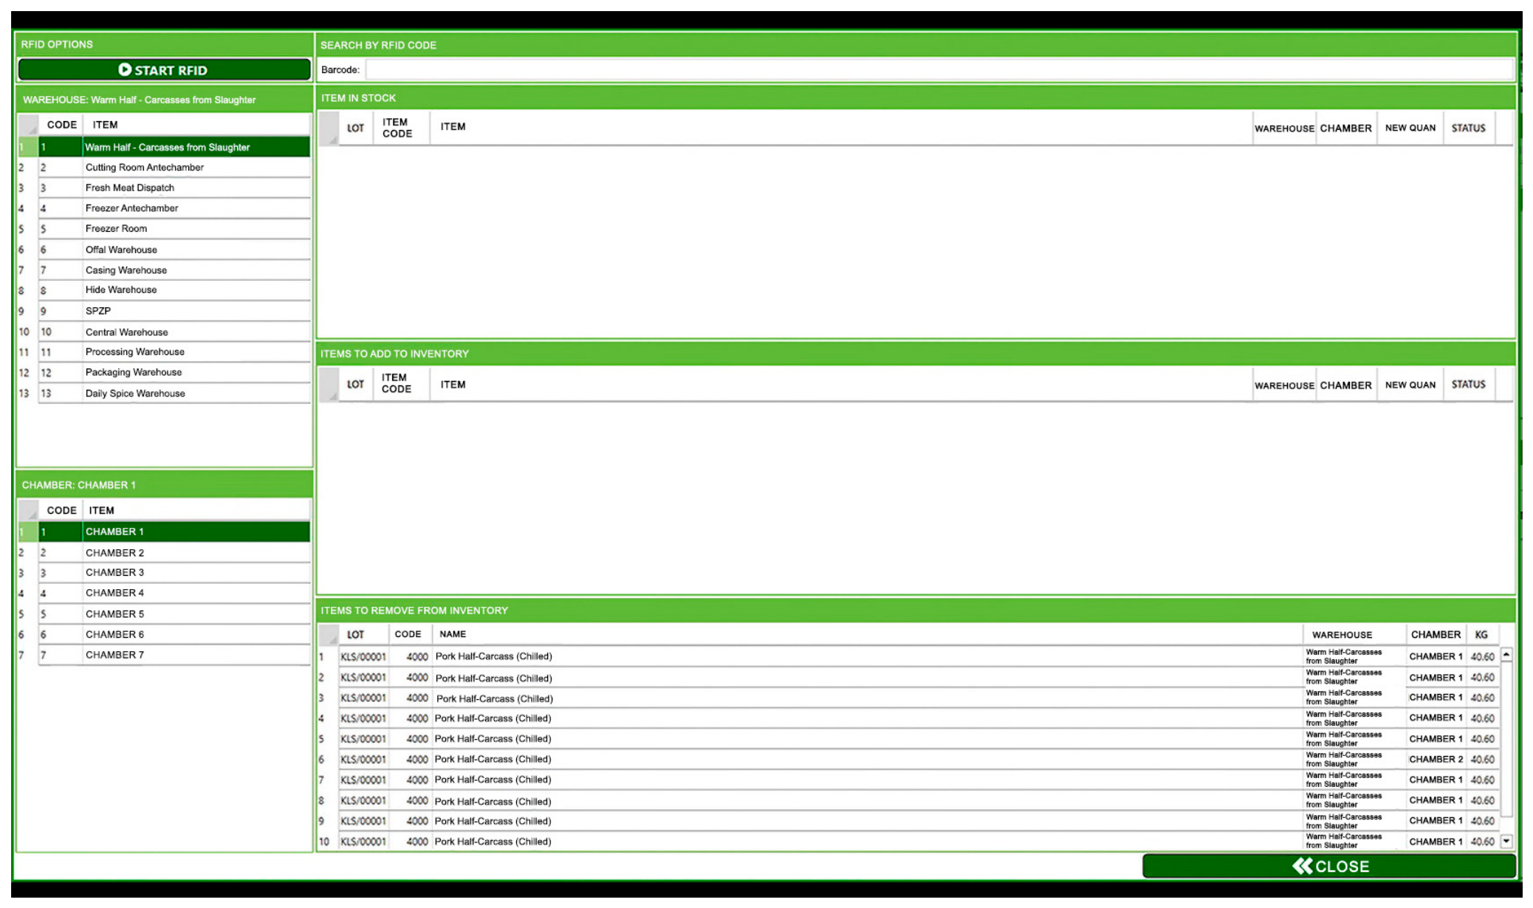The image size is (1533, 908).
Task: Select Offal Warehouse row
Action: click(164, 250)
